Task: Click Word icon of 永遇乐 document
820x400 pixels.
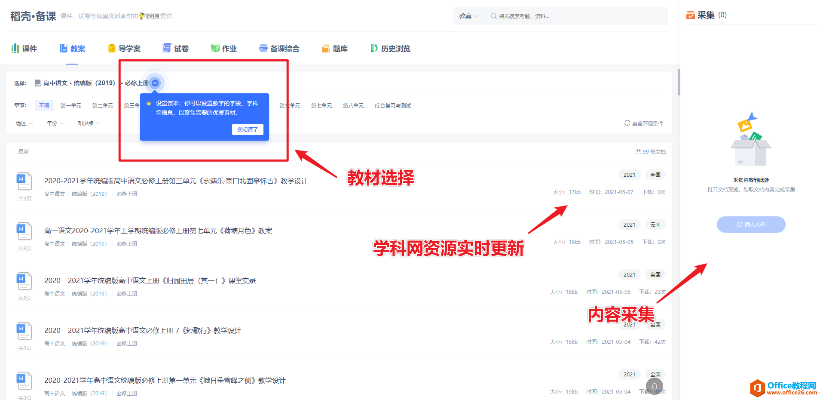Action: coord(24,181)
